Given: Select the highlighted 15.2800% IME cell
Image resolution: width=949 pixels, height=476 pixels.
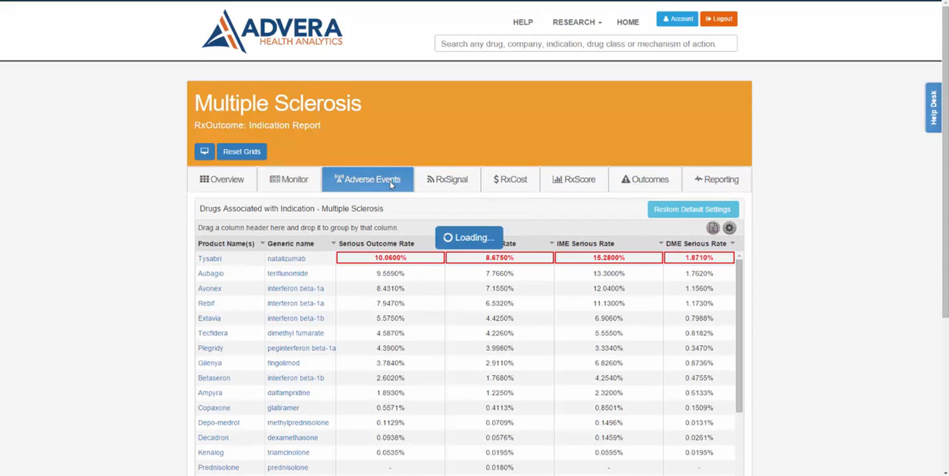Looking at the screenshot, I should pyautogui.click(x=609, y=258).
